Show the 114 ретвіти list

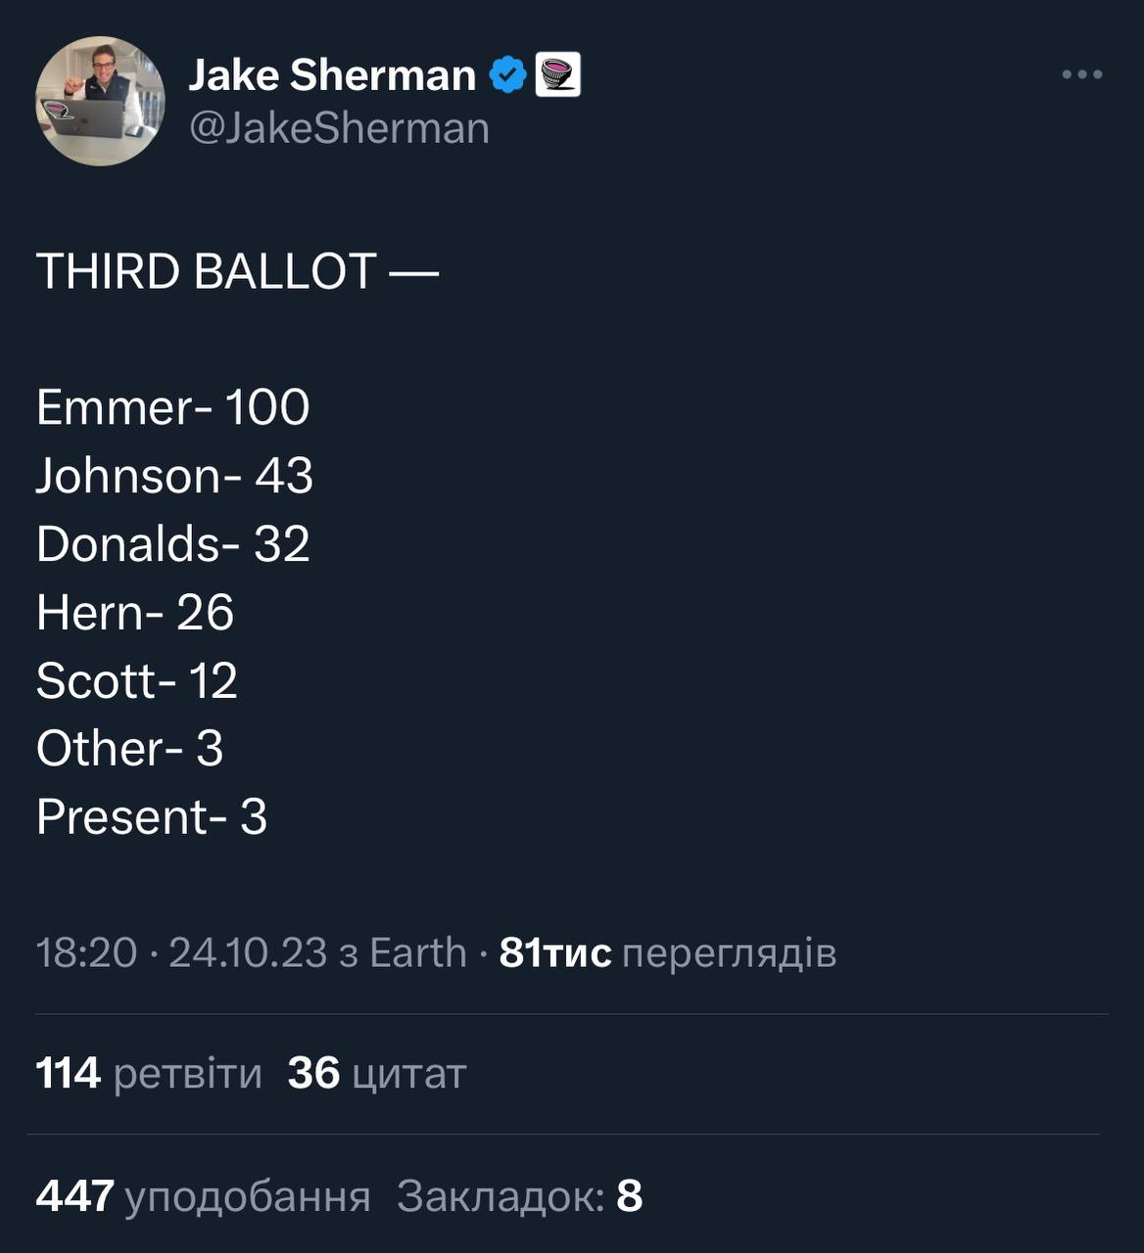[x=149, y=1073]
